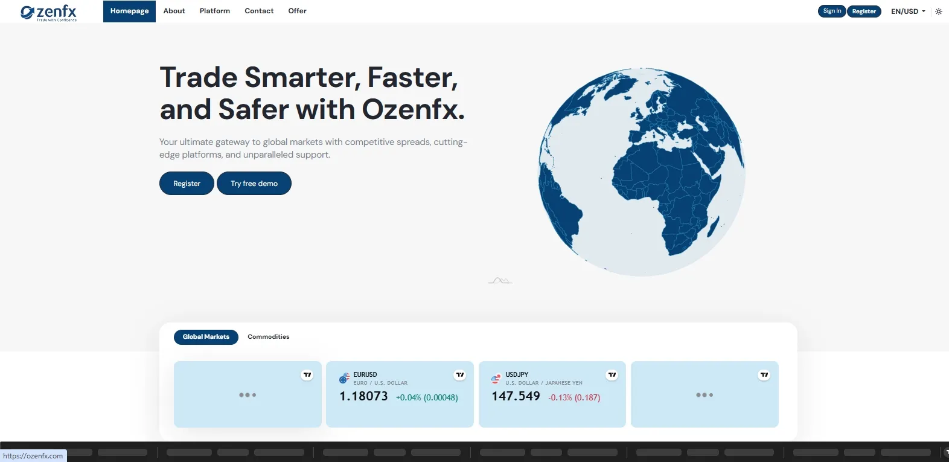The image size is (949, 462).
Task: Open the Offer menu item
Action: [298, 11]
